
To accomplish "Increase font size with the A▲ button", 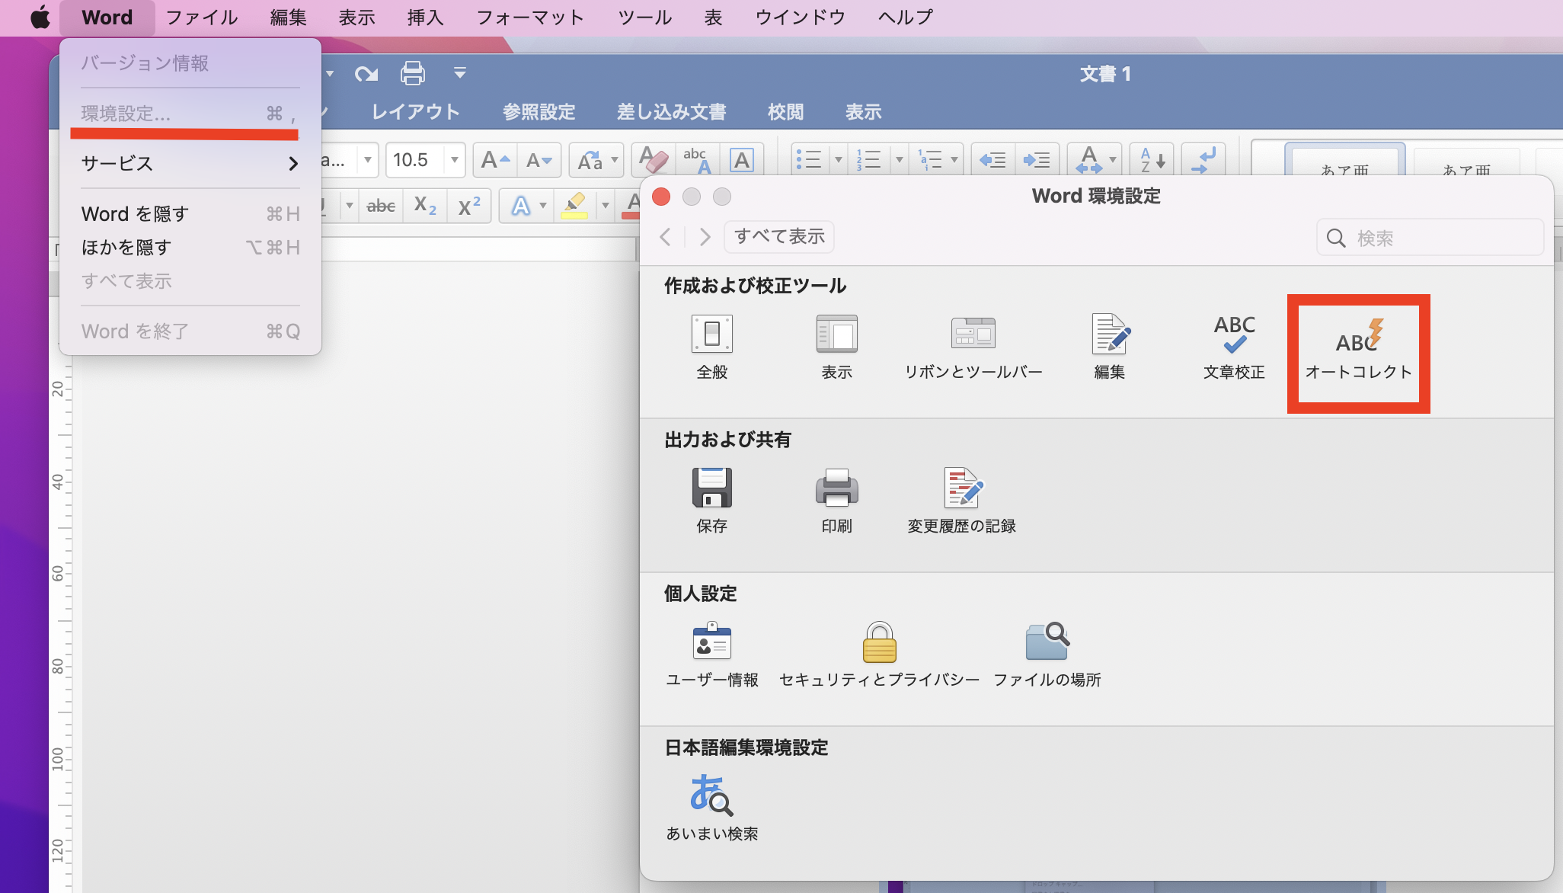I will pyautogui.click(x=495, y=160).
